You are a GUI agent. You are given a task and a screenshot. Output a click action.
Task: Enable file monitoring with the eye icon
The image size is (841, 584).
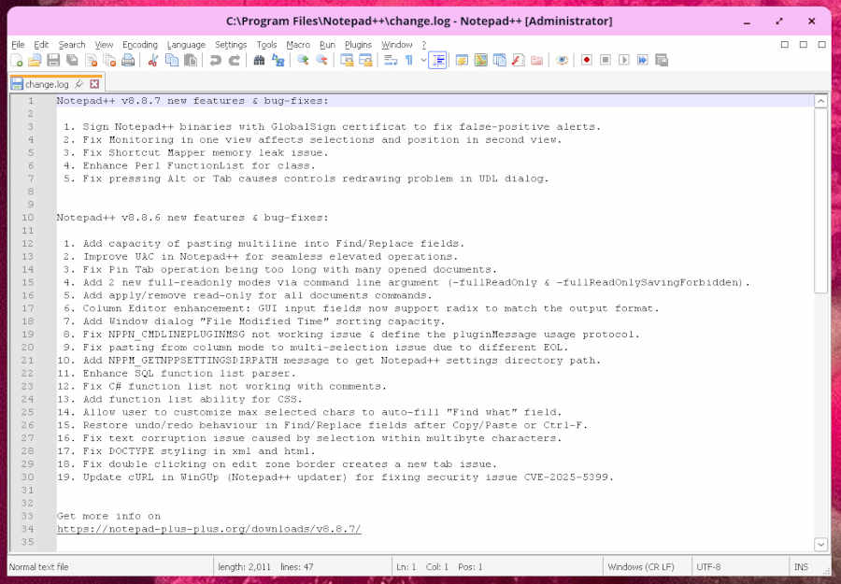(x=561, y=59)
